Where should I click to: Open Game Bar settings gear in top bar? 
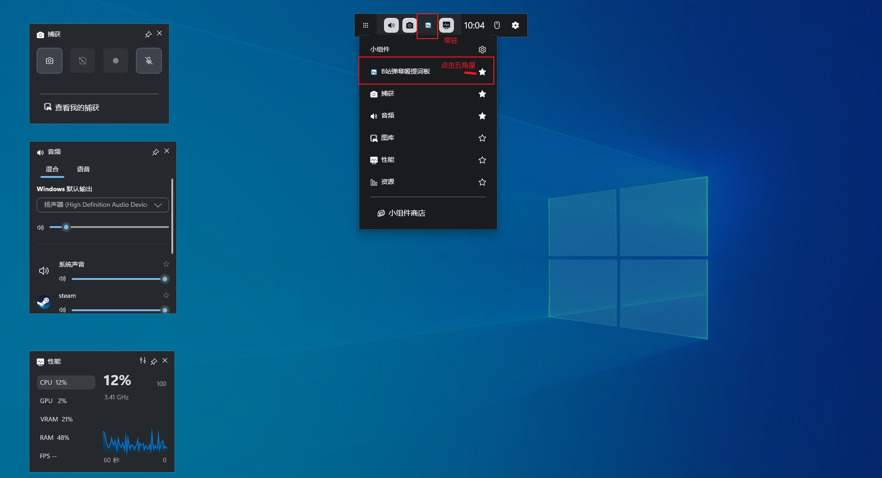tap(515, 25)
